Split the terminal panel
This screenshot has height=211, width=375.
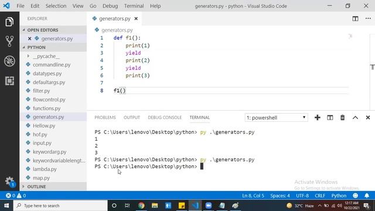330,117
